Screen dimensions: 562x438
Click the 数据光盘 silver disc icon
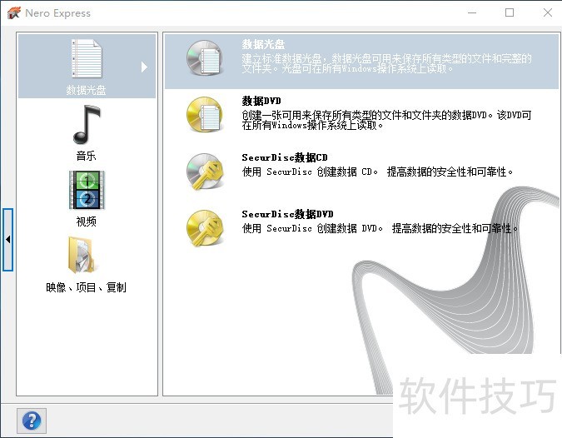pos(205,58)
